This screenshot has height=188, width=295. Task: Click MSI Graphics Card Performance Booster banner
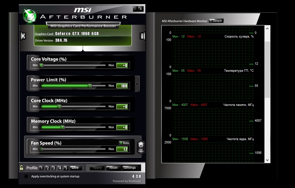[x=83, y=26]
